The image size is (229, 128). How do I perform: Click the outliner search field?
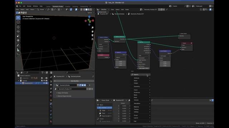[33, 73]
